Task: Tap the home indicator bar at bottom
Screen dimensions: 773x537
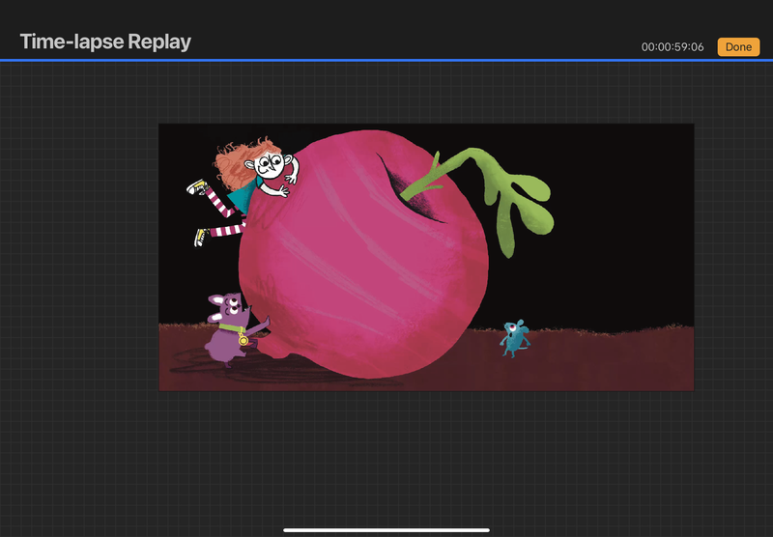Action: 386,529
